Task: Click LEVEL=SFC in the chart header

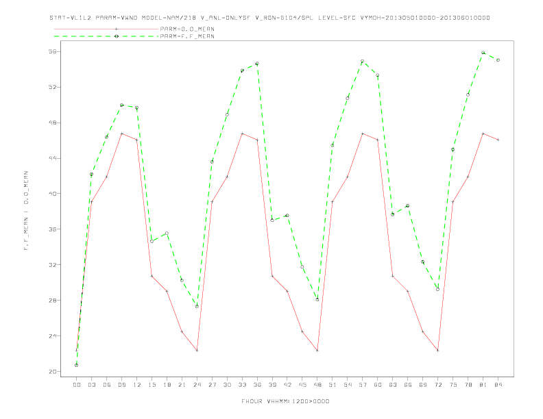Action: 337,18
